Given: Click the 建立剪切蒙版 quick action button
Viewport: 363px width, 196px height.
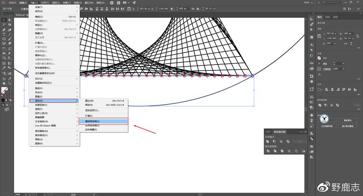Looking at the screenshot, I should [x=348, y=126].
